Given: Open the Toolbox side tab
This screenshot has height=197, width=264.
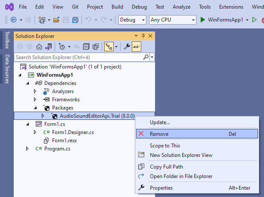Looking at the screenshot, I should (x=6, y=40).
